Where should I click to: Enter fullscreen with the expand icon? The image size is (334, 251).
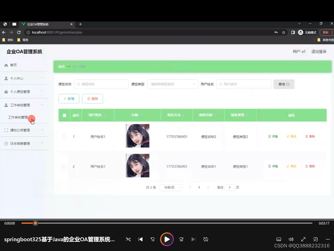pos(303,239)
